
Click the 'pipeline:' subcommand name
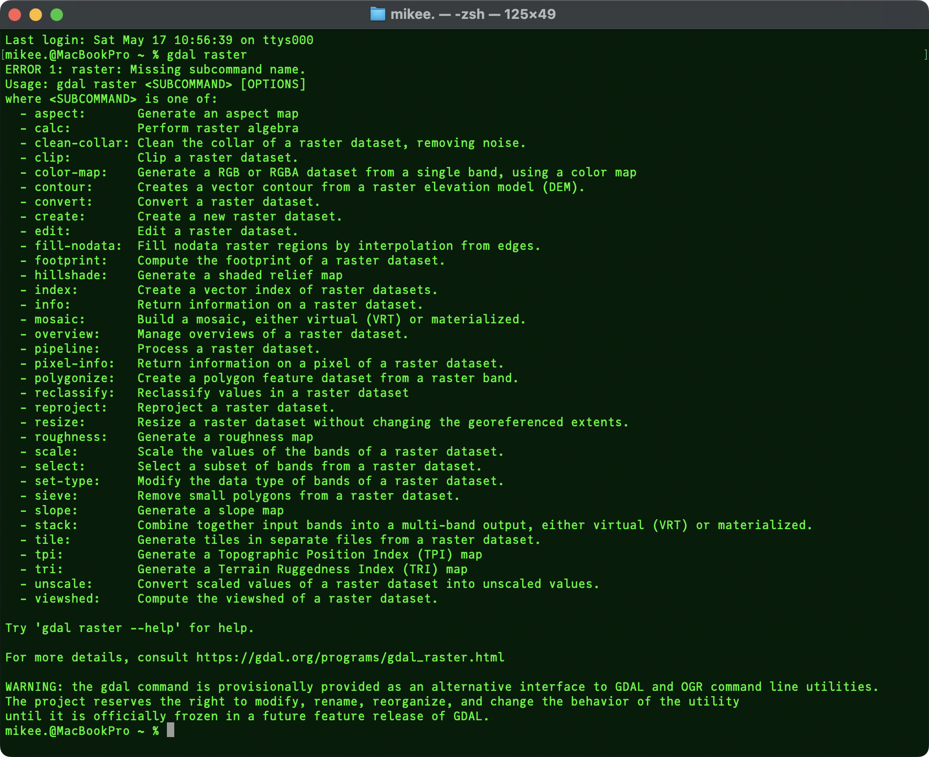pos(67,349)
